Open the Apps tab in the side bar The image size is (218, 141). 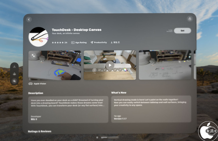14,67
